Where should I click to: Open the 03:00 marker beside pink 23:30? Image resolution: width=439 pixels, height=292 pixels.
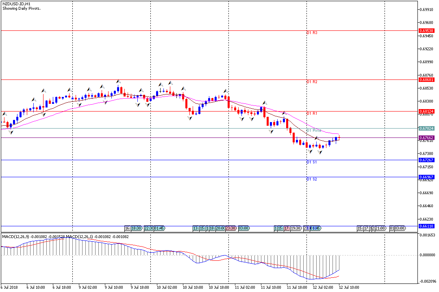[x=244, y=228]
